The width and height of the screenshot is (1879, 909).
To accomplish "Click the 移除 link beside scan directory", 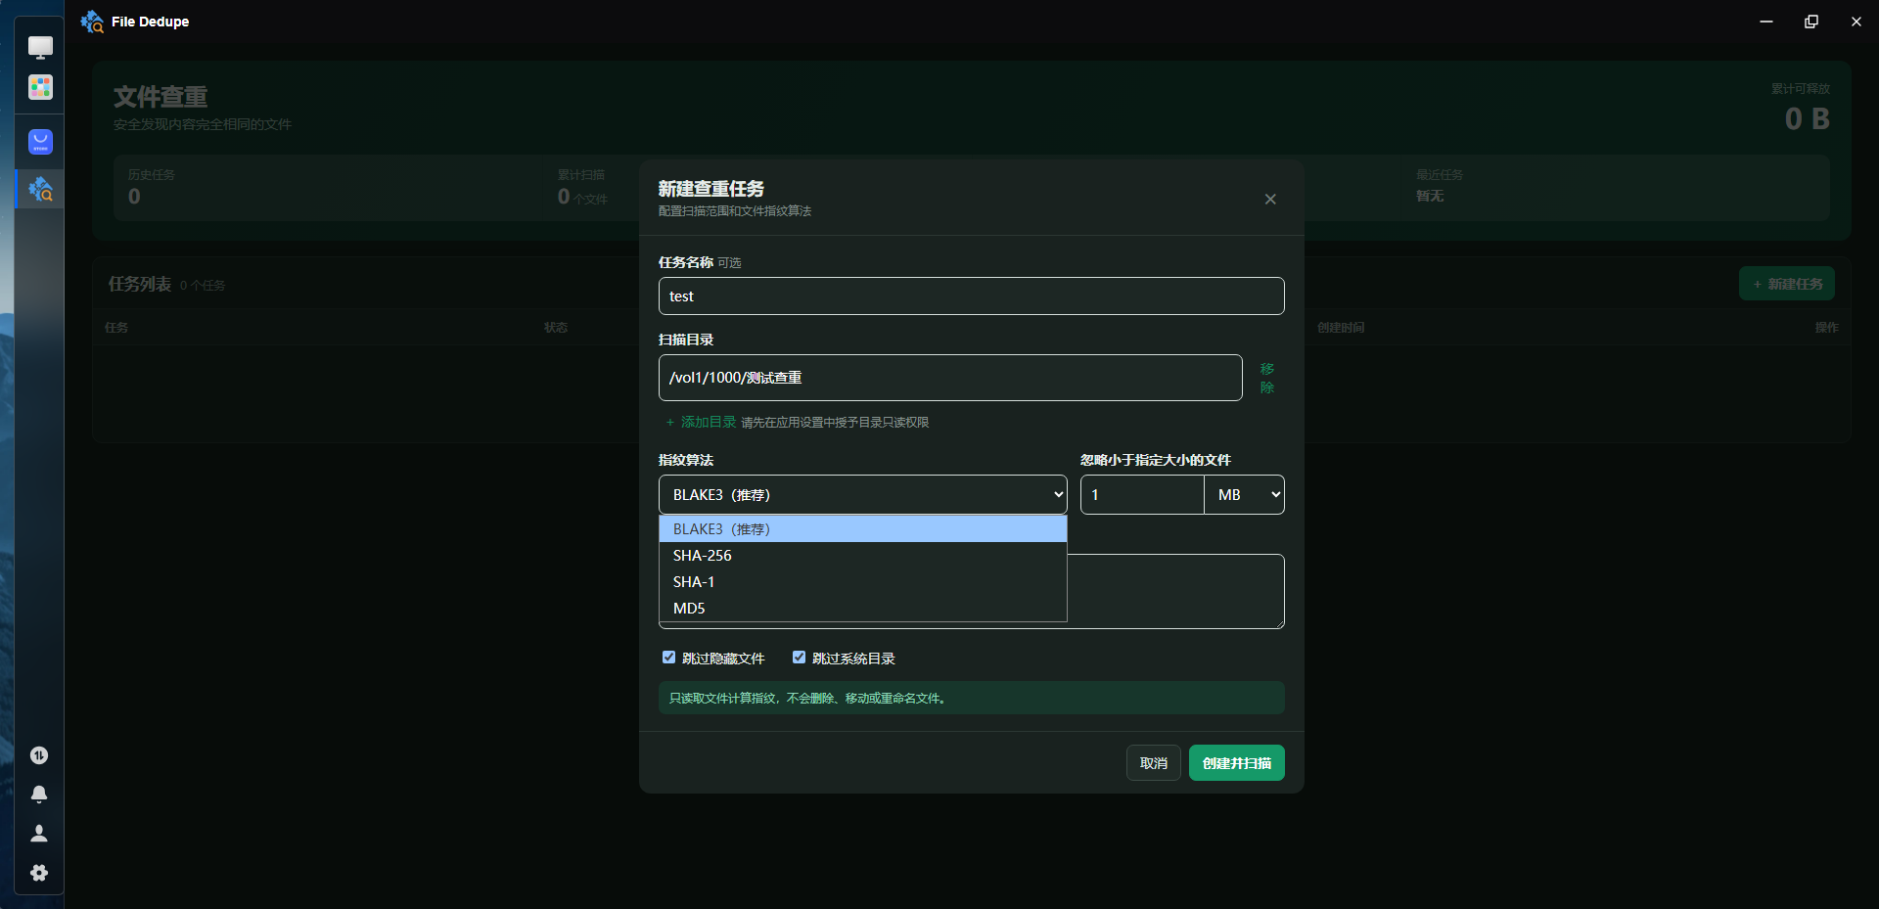I will 1267,378.
